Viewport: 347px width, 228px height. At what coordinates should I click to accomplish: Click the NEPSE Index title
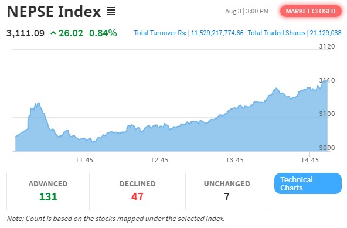pyautogui.click(x=54, y=12)
